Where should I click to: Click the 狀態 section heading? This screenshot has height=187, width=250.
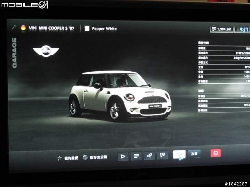[x=201, y=91]
